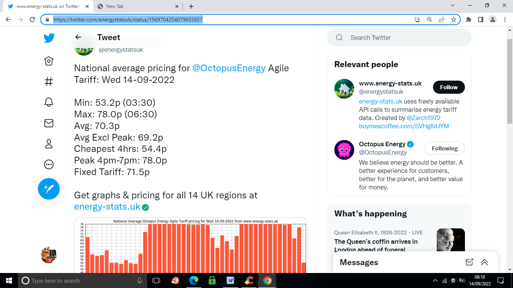Click the Twitter bird logo
This screenshot has width=513, height=288.
[49, 38]
